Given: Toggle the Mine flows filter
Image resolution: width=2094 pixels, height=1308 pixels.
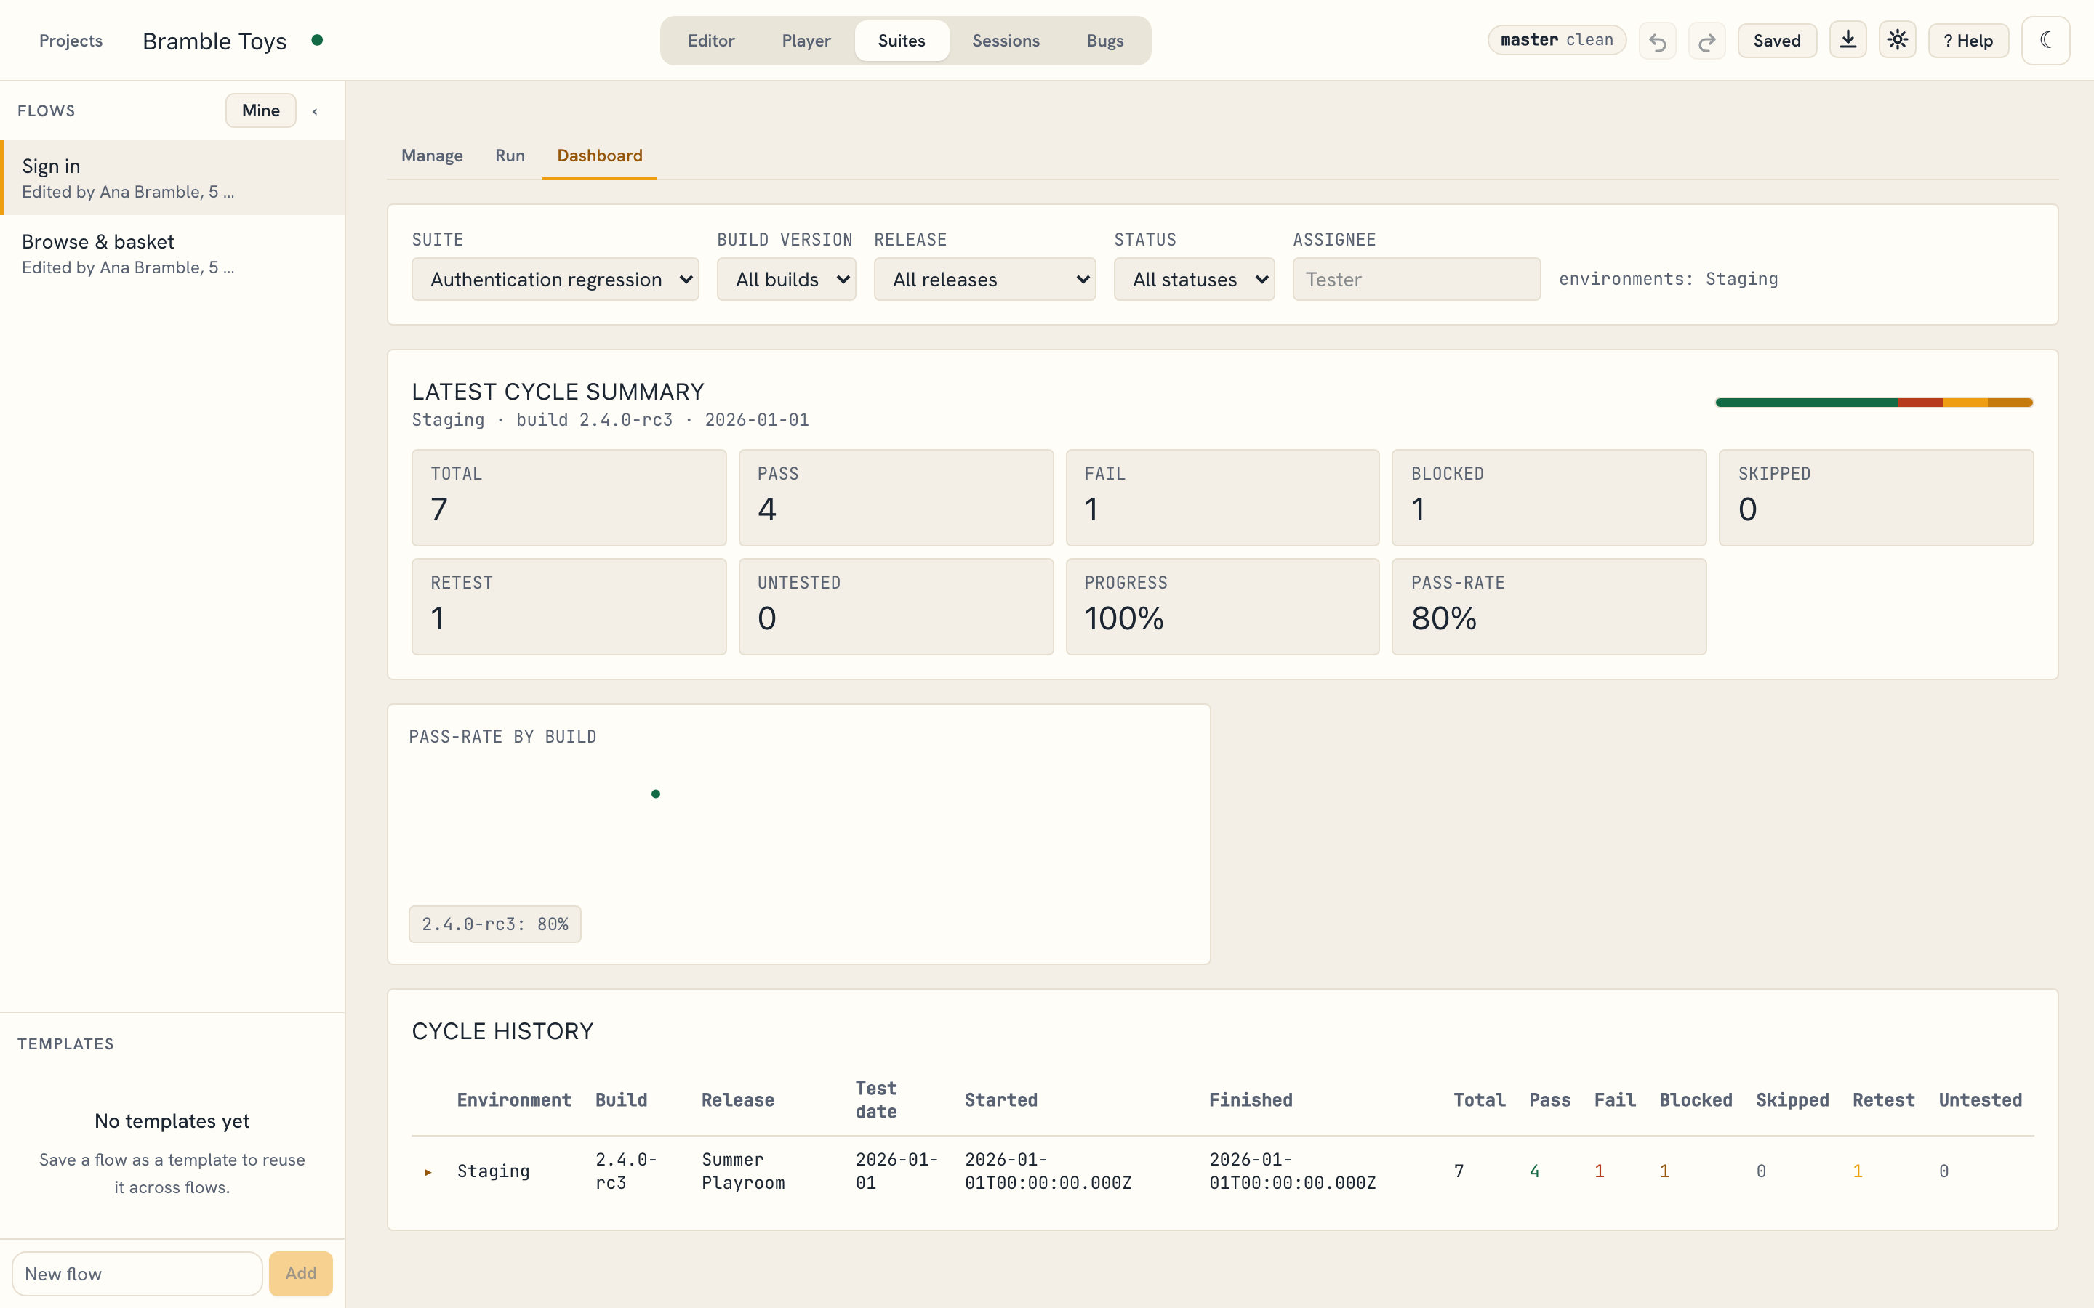Looking at the screenshot, I should click(x=260, y=110).
